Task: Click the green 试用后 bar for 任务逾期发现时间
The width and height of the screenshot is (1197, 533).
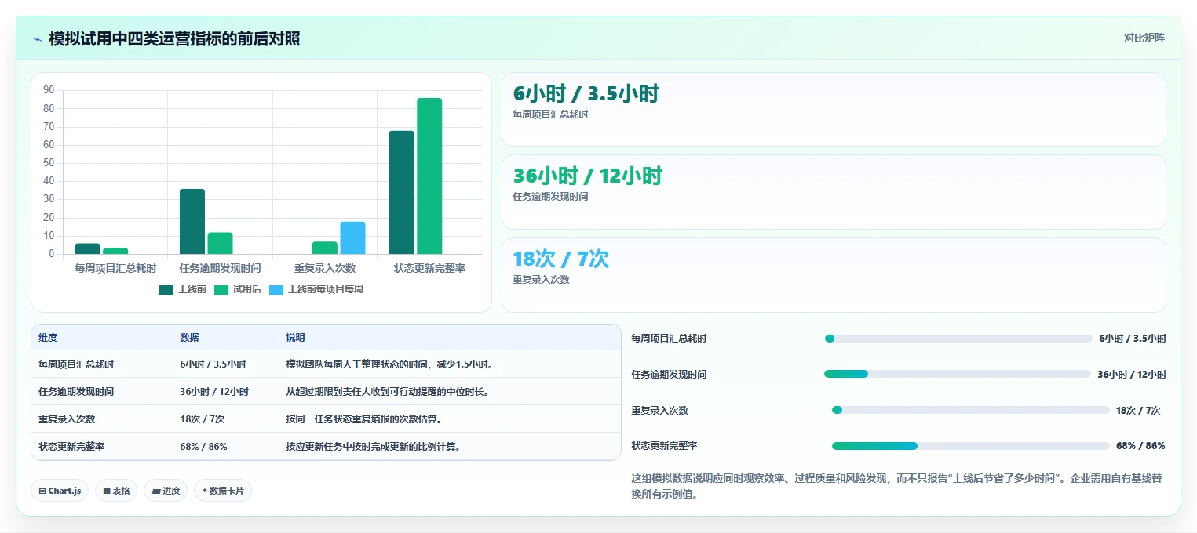Action: [x=220, y=243]
